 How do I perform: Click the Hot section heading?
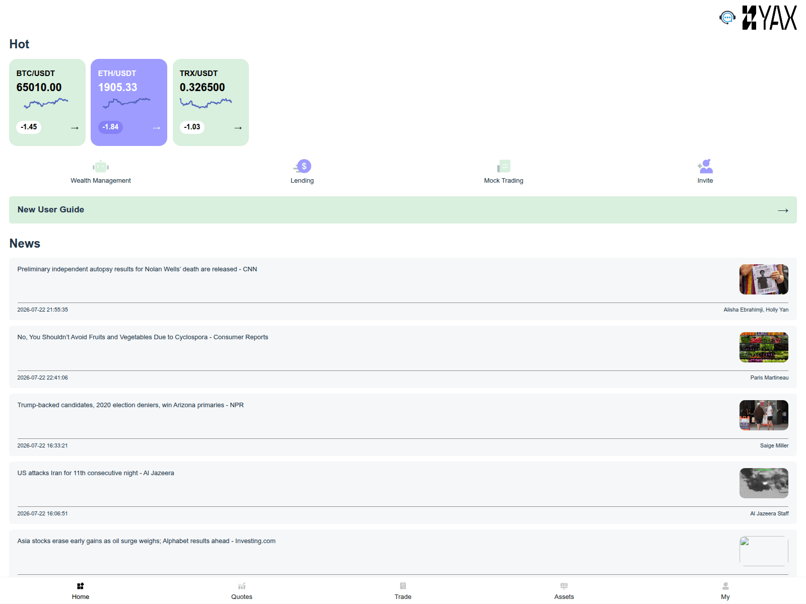[19, 44]
